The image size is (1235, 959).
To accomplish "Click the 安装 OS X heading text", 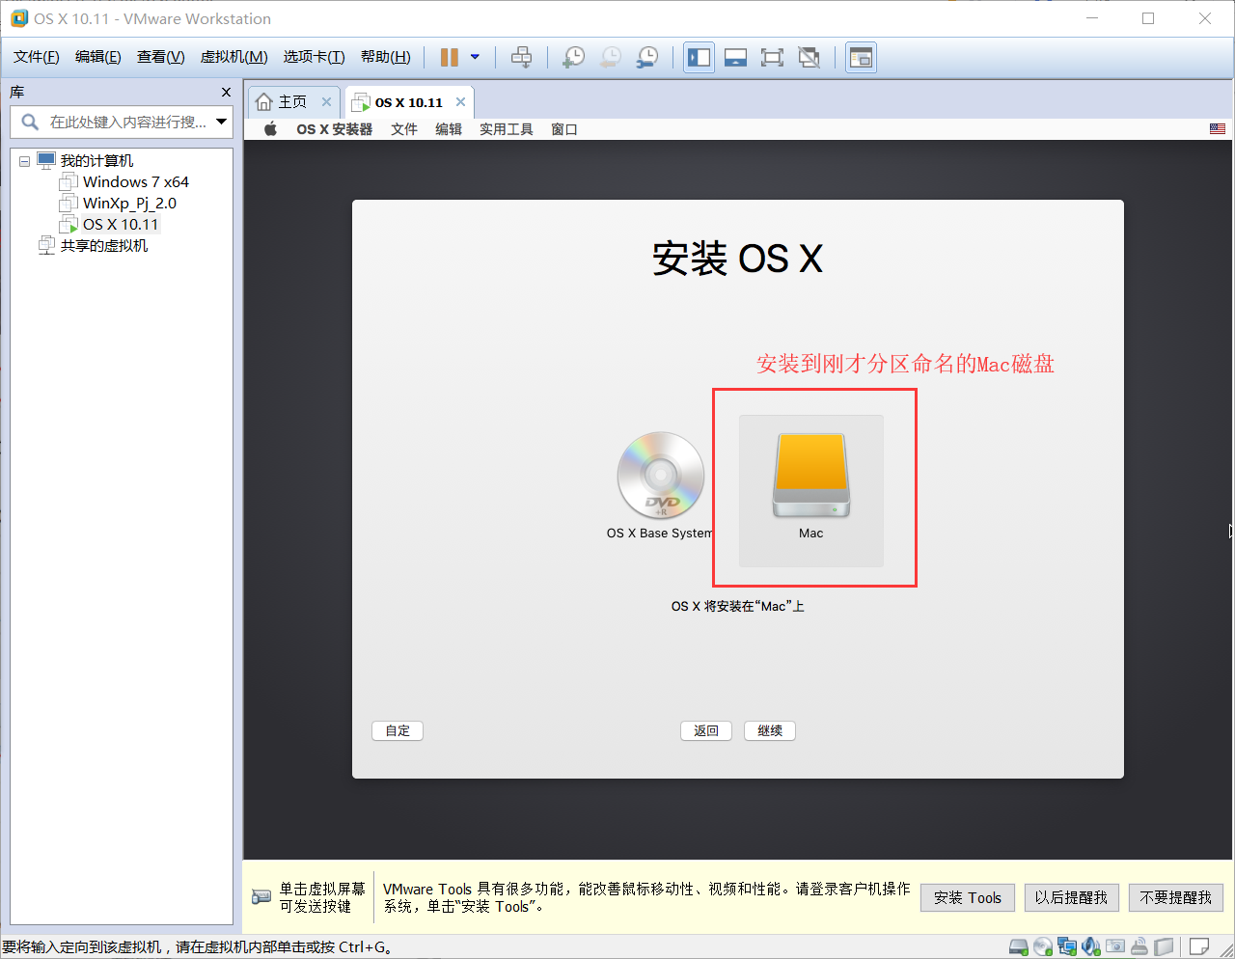I will point(737,259).
